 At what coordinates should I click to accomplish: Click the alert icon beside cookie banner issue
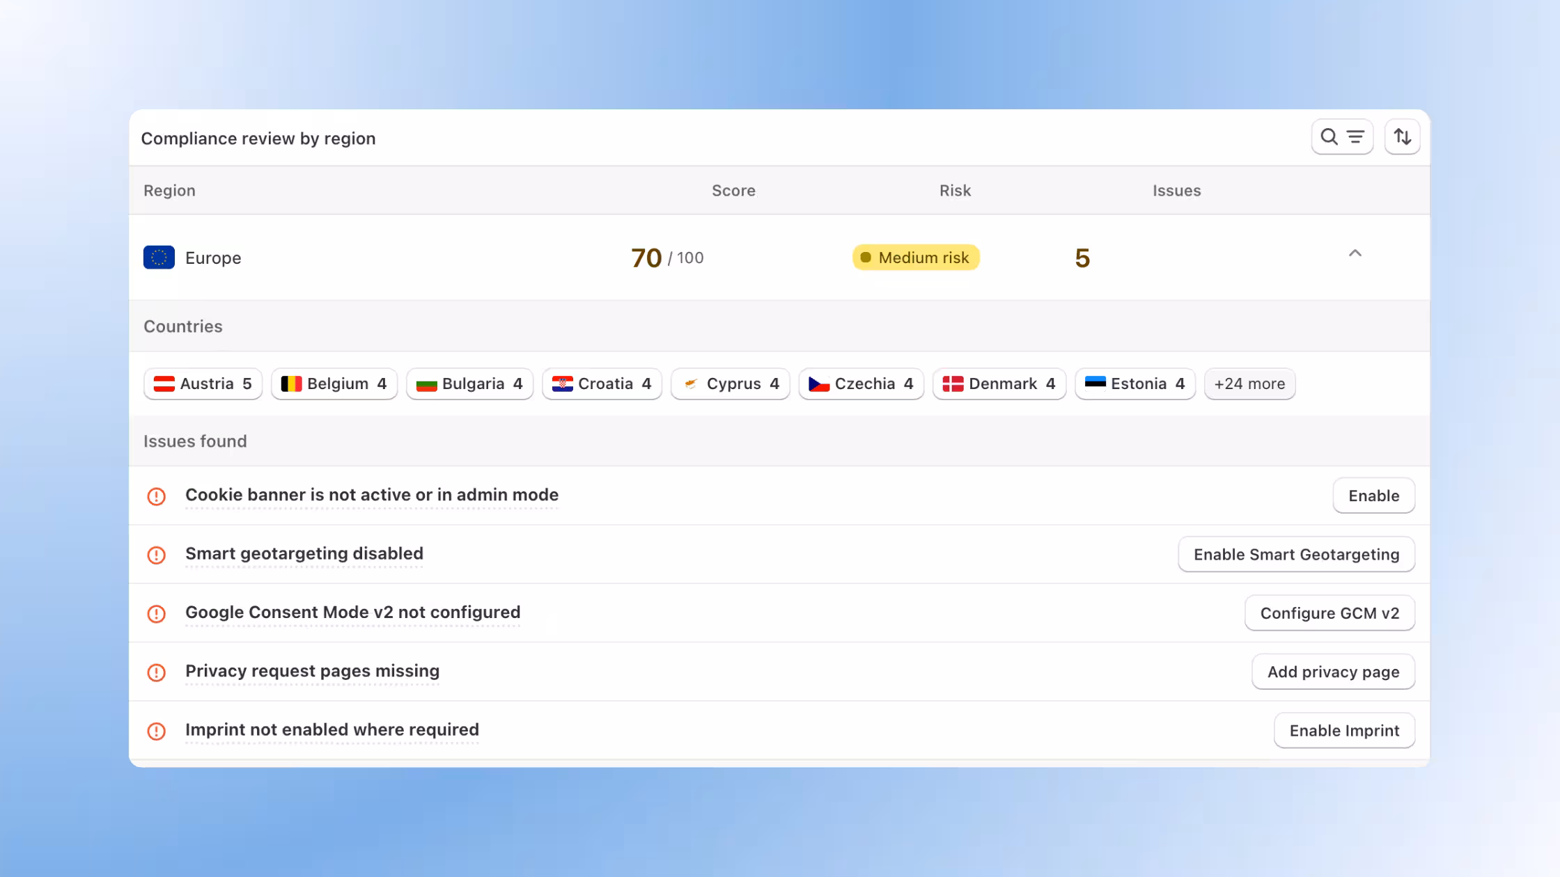[157, 496]
